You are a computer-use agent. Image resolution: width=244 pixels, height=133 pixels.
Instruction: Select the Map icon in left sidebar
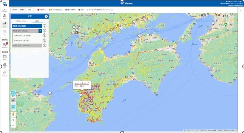click(5, 25)
